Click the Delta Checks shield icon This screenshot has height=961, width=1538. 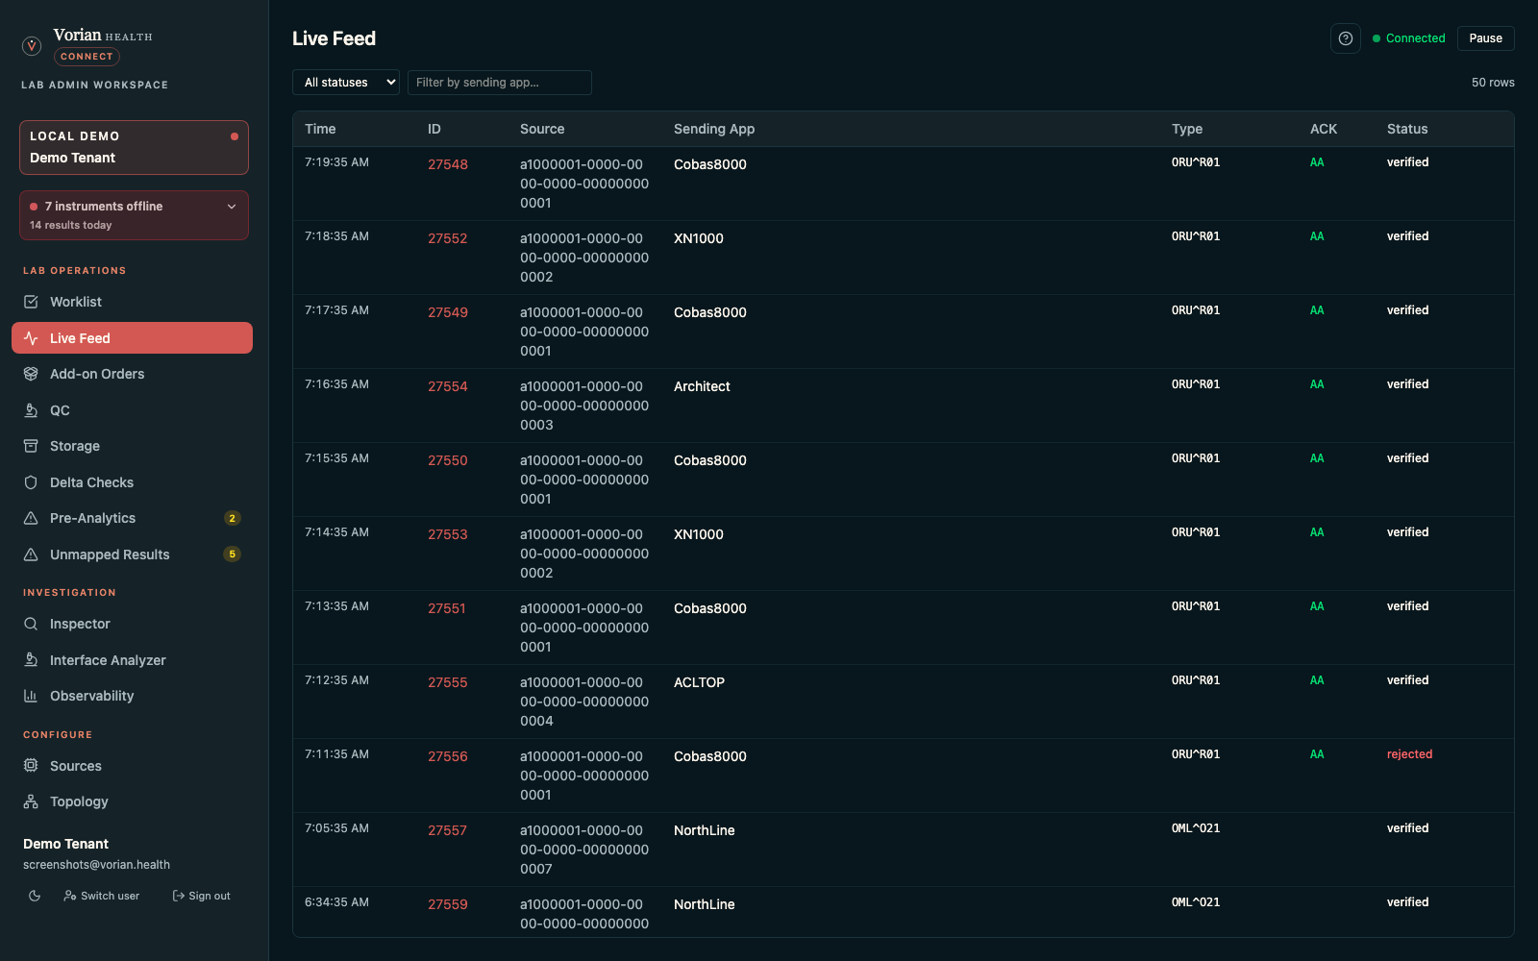point(31,482)
